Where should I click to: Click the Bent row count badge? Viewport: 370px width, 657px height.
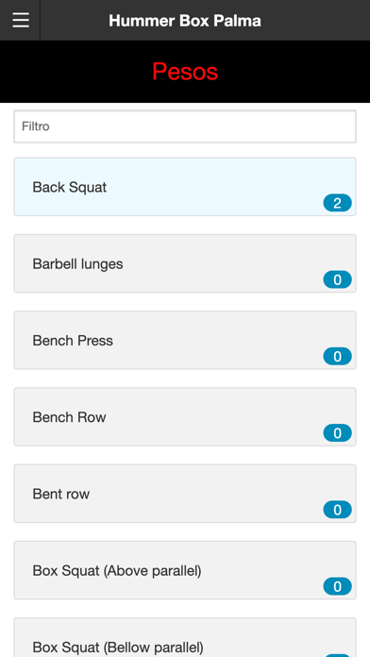(x=337, y=510)
